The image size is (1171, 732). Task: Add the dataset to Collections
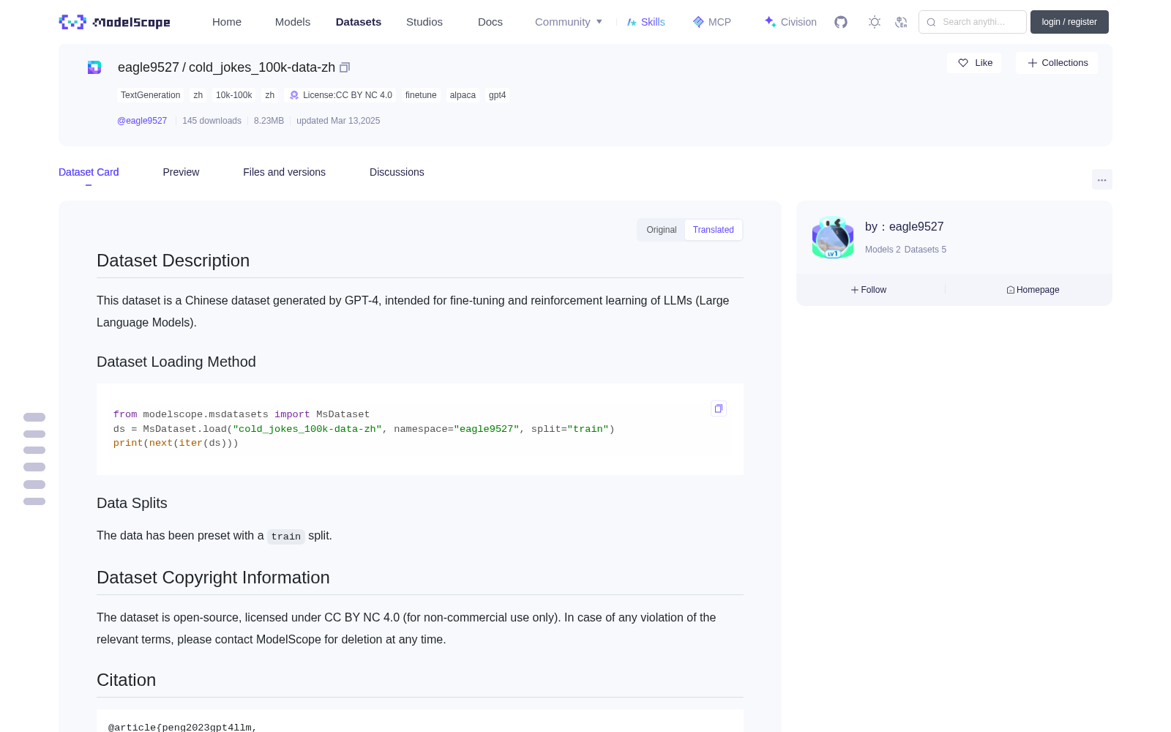coord(1057,63)
